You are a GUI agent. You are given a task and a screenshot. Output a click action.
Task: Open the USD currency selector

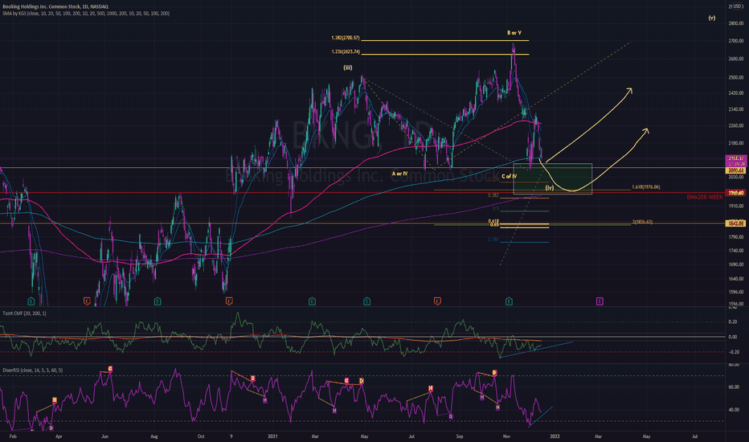pos(737,6)
